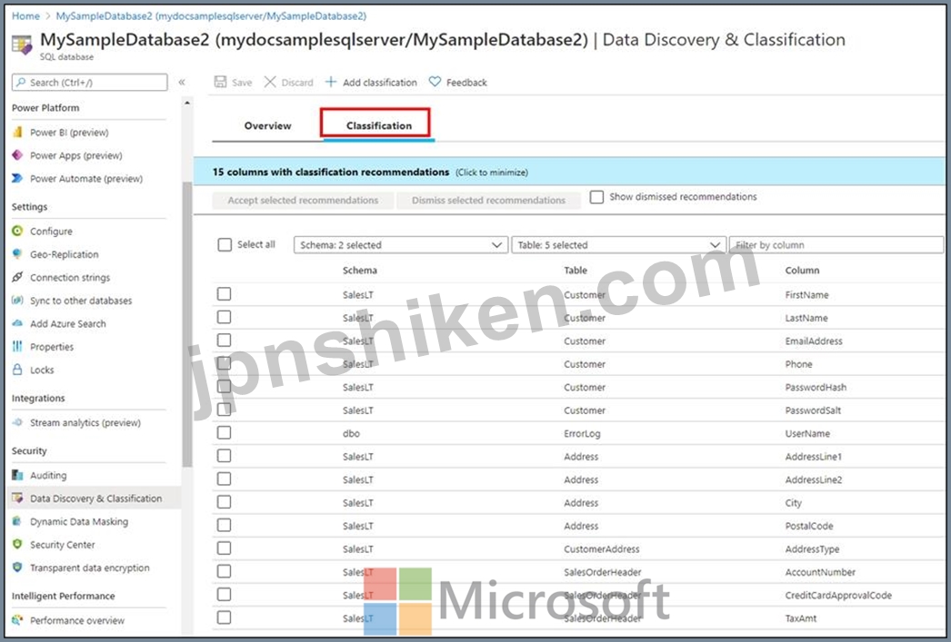Image resolution: width=951 pixels, height=642 pixels.
Task: Click the Add classification button label
Action: [380, 83]
